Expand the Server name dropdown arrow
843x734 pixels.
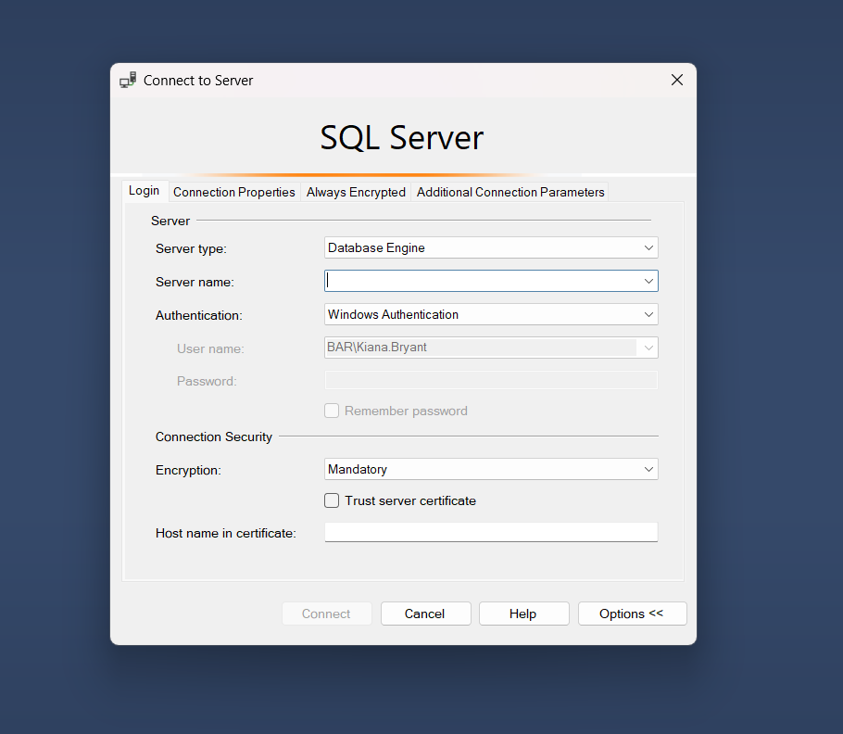tap(648, 281)
